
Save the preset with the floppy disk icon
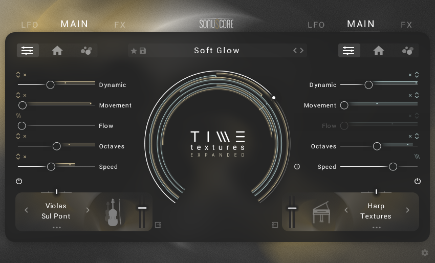point(143,51)
